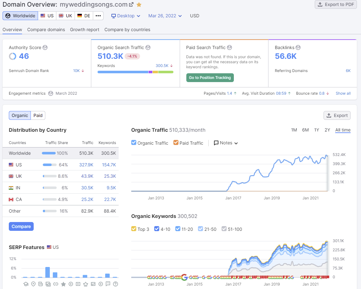Click the Export button above charts
361x289 pixels.
tap(337, 115)
